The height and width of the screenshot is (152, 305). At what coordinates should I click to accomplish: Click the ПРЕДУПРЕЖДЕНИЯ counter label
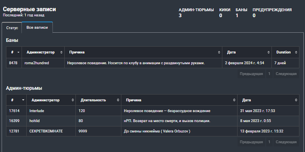(272, 10)
